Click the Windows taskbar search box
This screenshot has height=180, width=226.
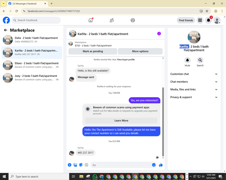click(39, 176)
